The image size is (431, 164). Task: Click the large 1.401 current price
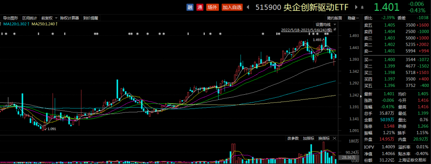pyautogui.click(x=387, y=7)
